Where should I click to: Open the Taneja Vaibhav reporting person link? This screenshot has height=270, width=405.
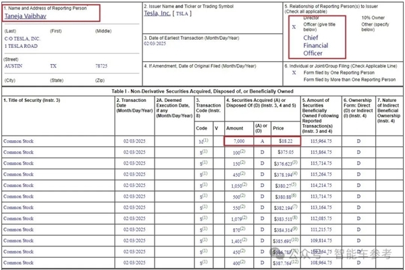tap(26, 16)
